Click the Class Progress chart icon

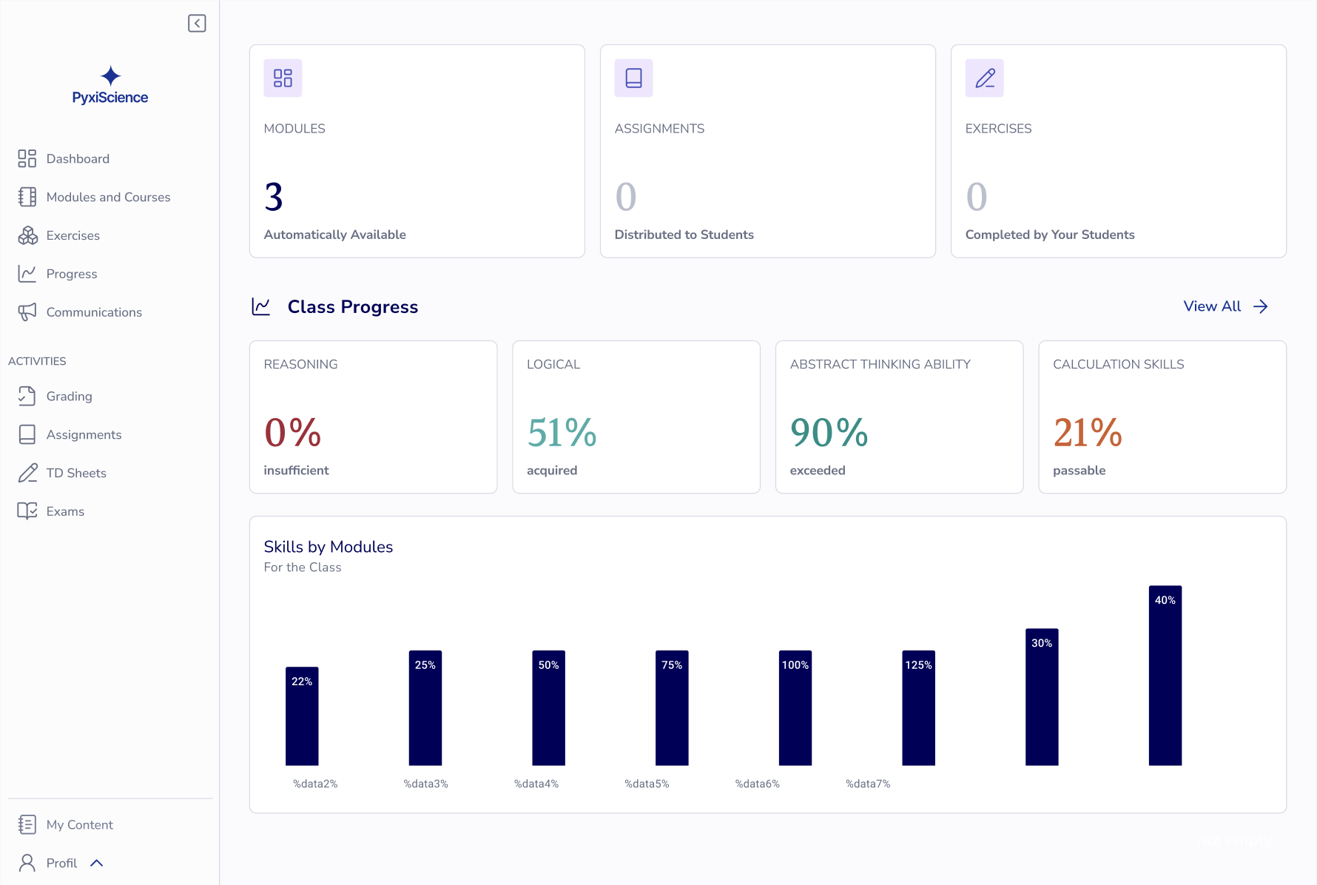click(261, 306)
